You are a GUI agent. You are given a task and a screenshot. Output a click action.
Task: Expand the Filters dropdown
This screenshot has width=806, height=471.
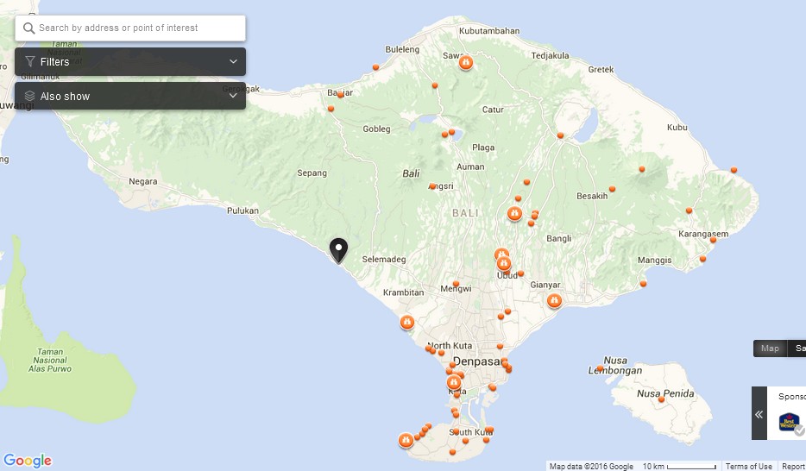[x=130, y=61]
